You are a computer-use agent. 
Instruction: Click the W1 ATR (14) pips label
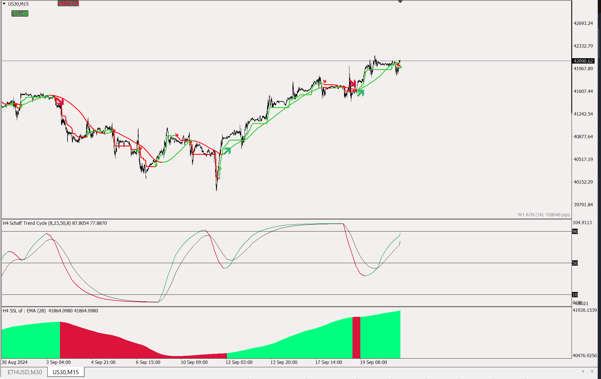[x=544, y=215]
